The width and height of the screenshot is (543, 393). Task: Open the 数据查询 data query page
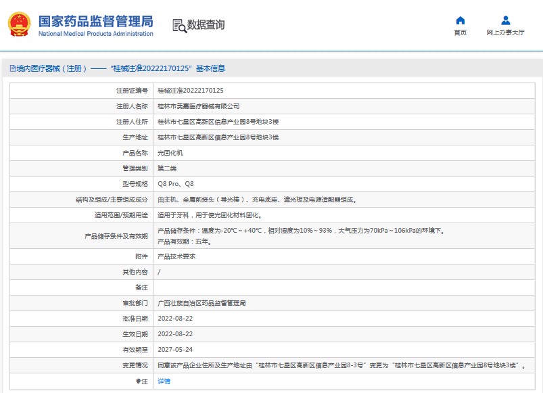[206, 25]
